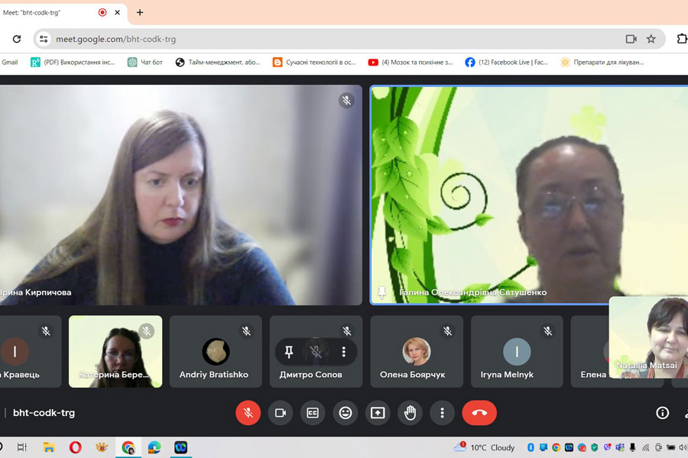Select Iryna Melnyk avatar circle
This screenshot has height=458, width=688.
point(517,351)
